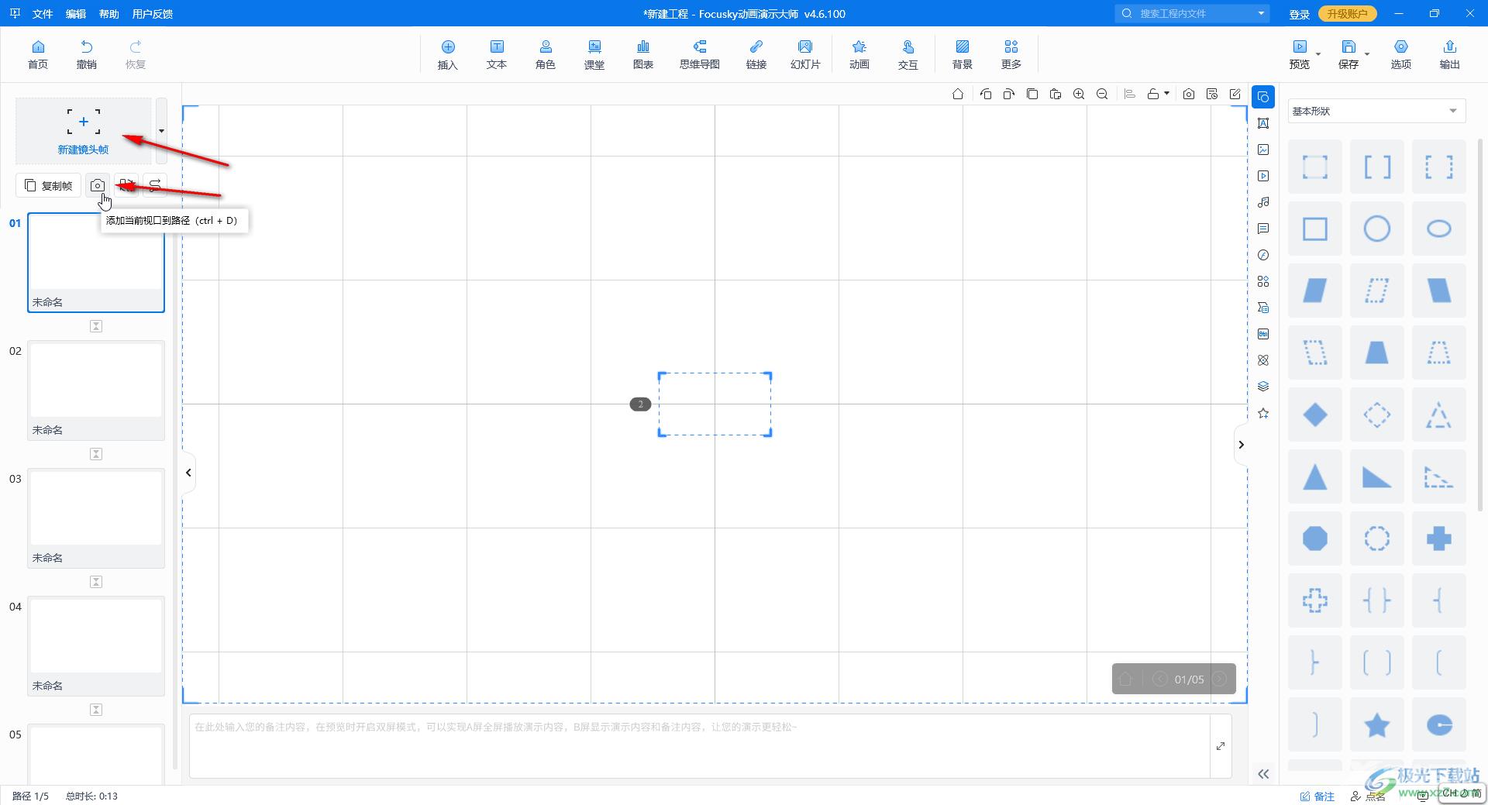Open the search box dropdown arrow
1488x805 pixels.
(x=1261, y=13)
